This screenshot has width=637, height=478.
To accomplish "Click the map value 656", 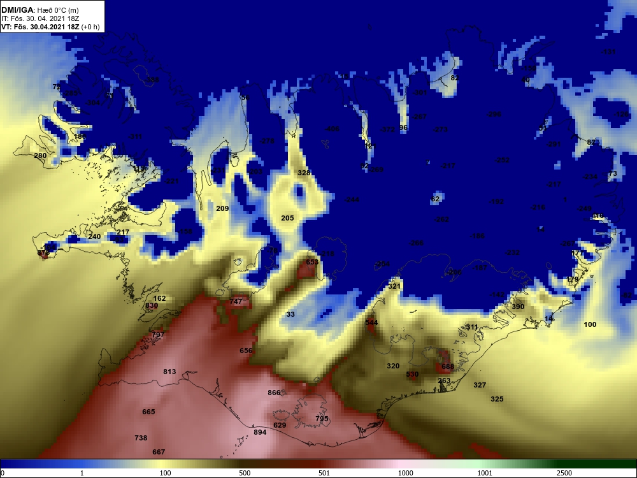I will coord(246,351).
